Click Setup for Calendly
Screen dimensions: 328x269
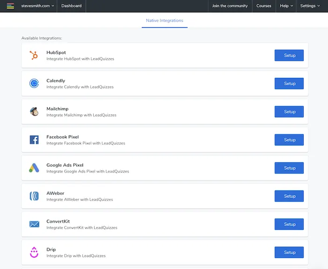coord(289,84)
